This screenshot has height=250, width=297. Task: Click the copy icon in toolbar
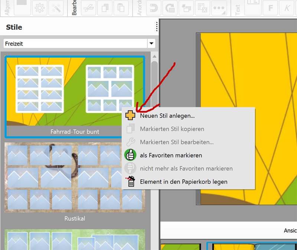(105, 8)
